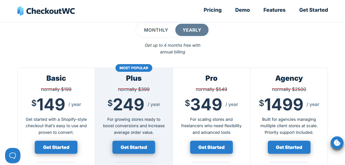Click Get Started in the top navigation
Viewport: 345px width, 165px height.
click(x=314, y=10)
